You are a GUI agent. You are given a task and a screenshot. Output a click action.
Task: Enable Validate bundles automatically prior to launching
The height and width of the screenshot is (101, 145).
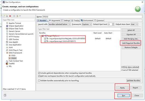pyautogui.click(x=39, y=81)
